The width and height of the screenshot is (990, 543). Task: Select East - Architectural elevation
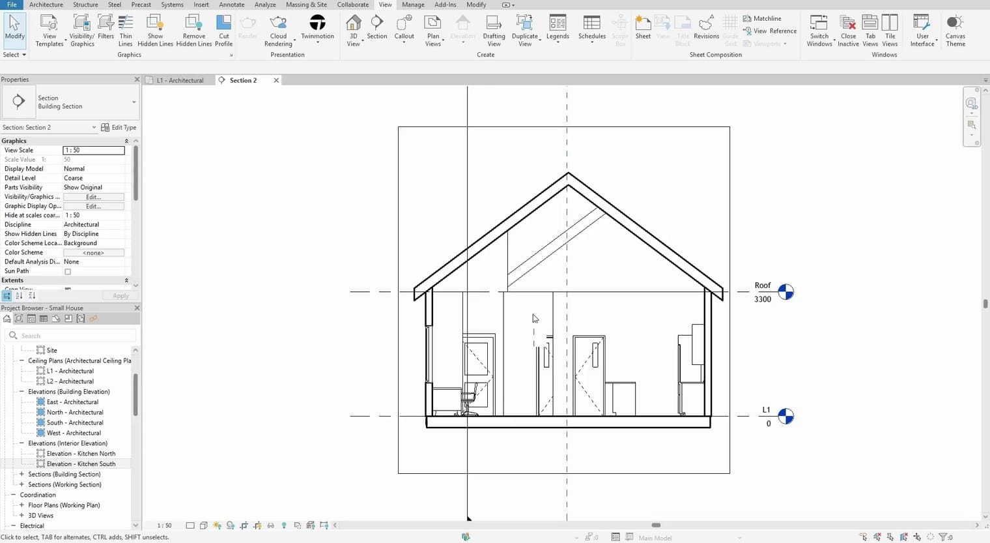[72, 402]
